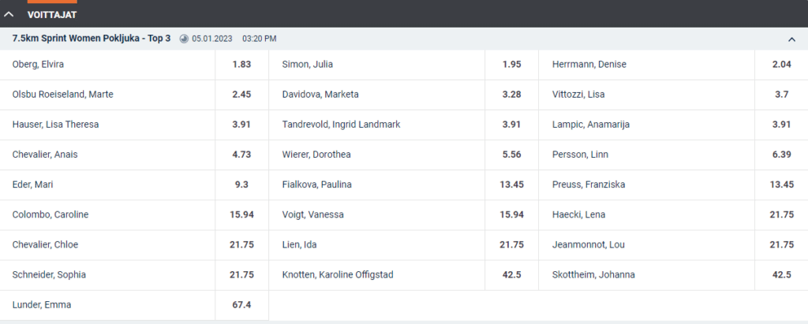Select odds 1.83 for Oberg, Elvira
Viewport: 808px width, 324px height.
coord(241,65)
